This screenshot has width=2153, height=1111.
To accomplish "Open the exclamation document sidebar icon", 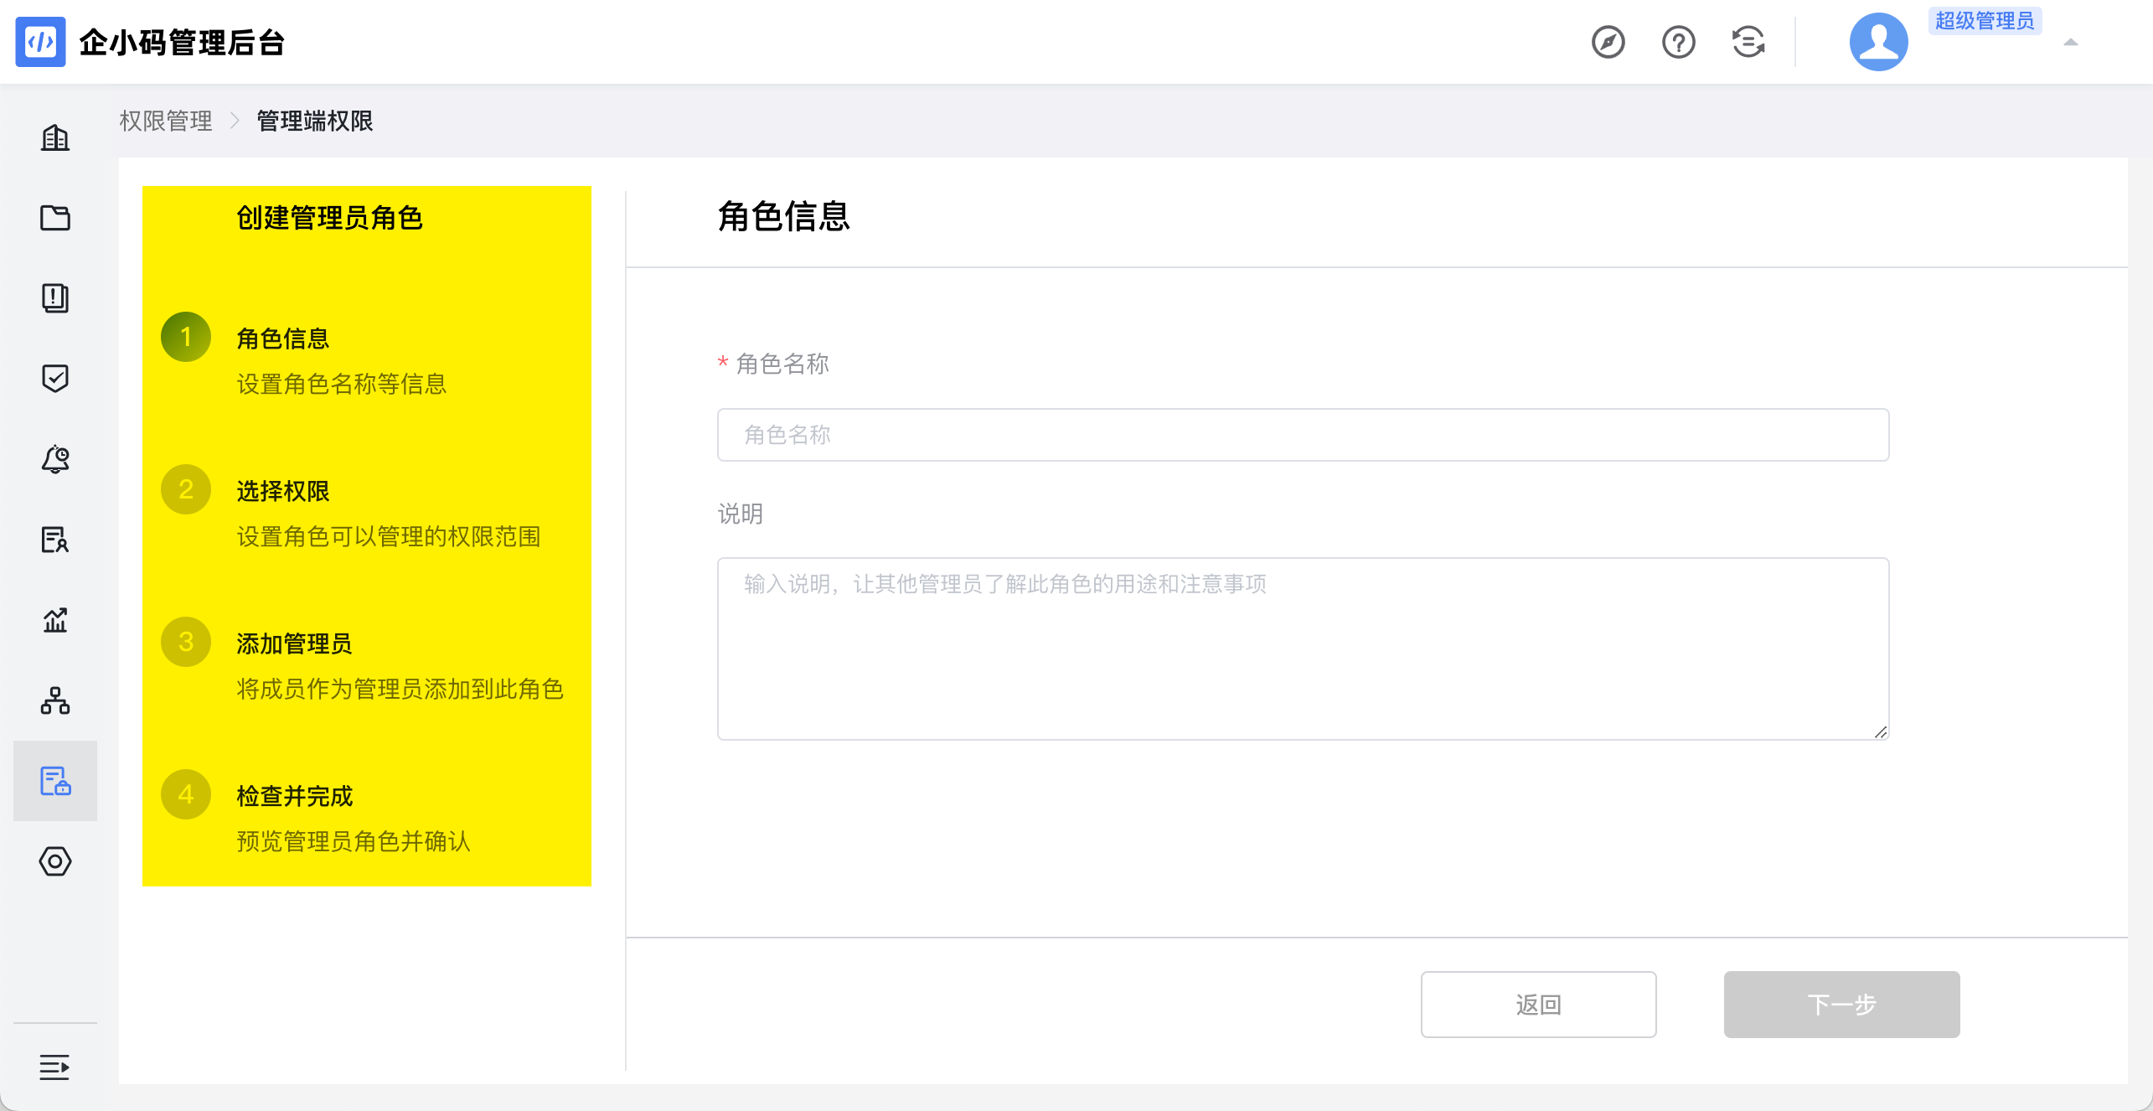I will 55,298.
